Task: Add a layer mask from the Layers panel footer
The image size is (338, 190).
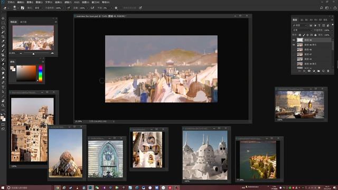Action: pyautogui.click(x=309, y=71)
